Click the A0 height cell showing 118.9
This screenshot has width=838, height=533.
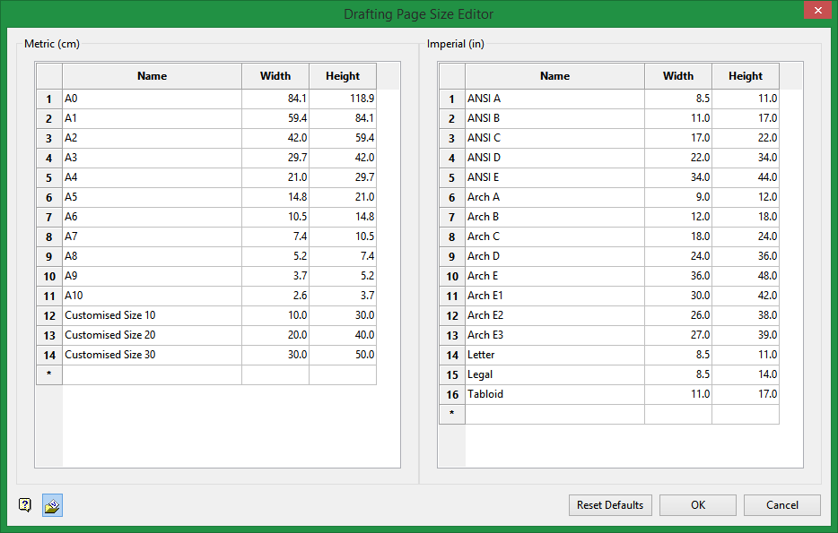tap(342, 99)
